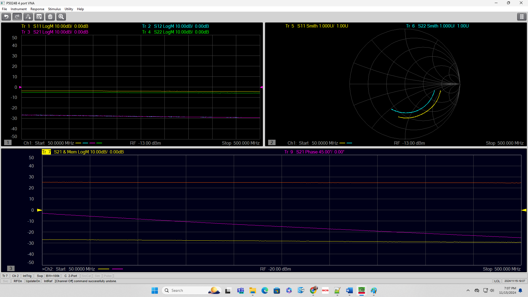Toggle Sim status indicator
528x297 pixels.
click(x=97, y=276)
